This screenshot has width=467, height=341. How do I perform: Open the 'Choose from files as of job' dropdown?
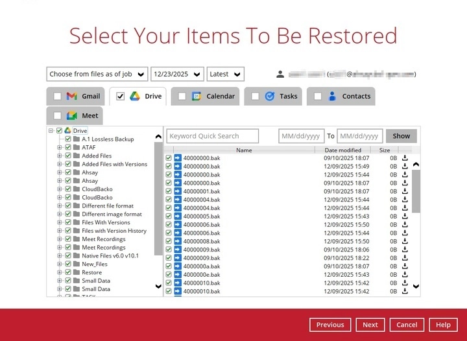[97, 74]
